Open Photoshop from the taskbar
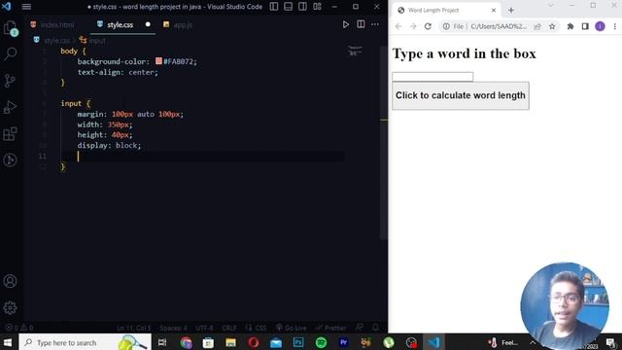622x350 pixels. click(298, 342)
